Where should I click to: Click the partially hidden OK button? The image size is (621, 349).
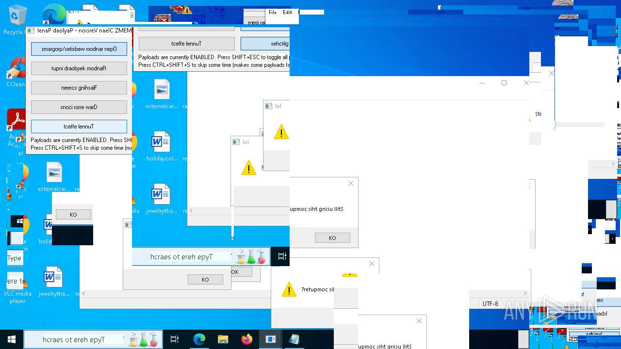241,272
